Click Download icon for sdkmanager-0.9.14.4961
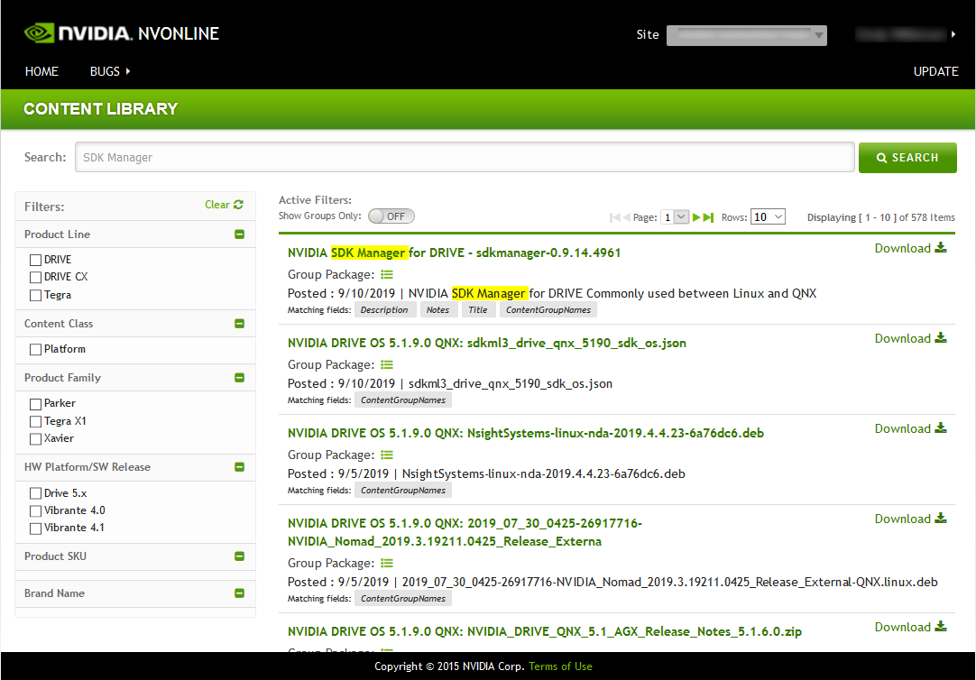 coord(941,248)
